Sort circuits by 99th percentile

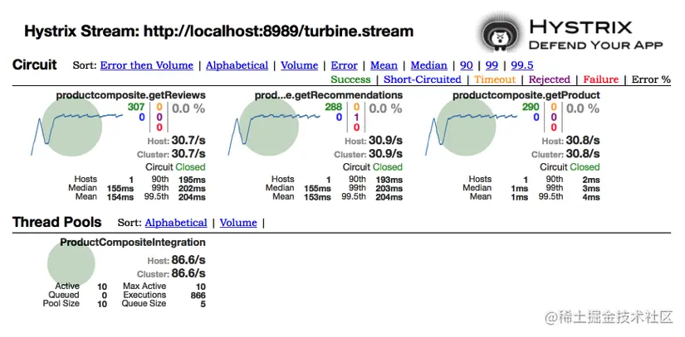(x=492, y=65)
